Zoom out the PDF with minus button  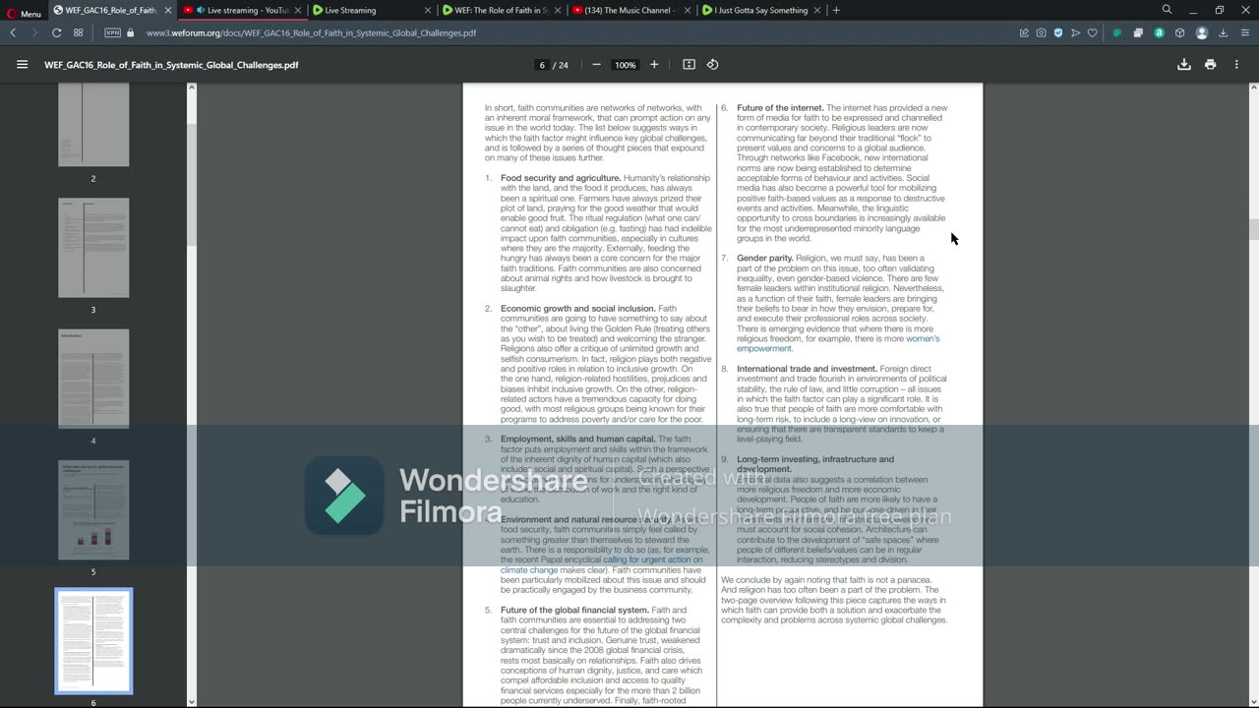tap(596, 65)
